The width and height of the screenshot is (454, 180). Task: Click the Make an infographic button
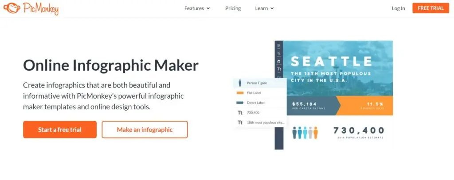point(145,130)
